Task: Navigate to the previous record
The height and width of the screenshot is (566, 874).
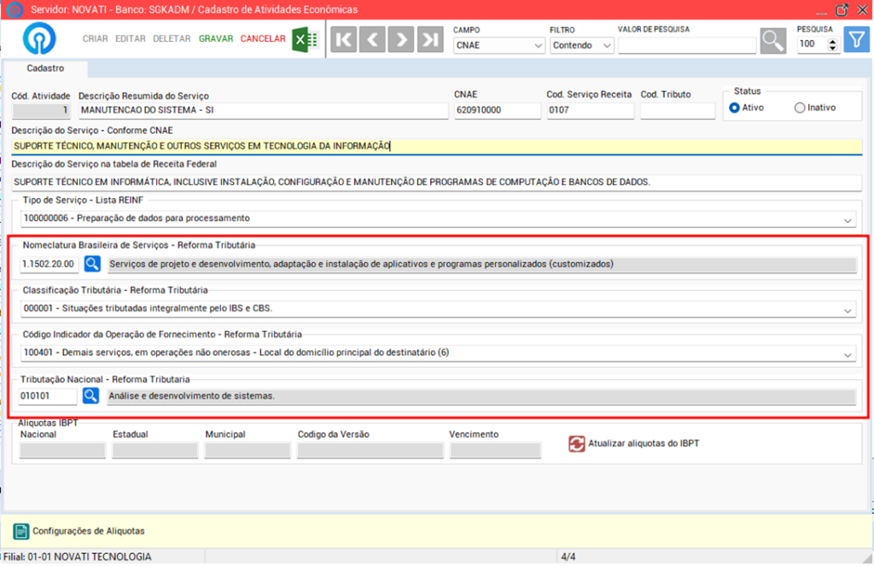Action: (372, 39)
